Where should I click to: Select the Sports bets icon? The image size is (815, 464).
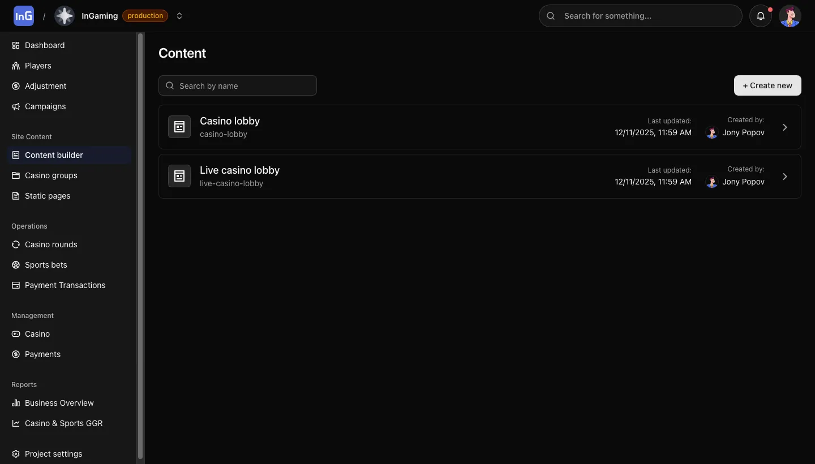(15, 265)
